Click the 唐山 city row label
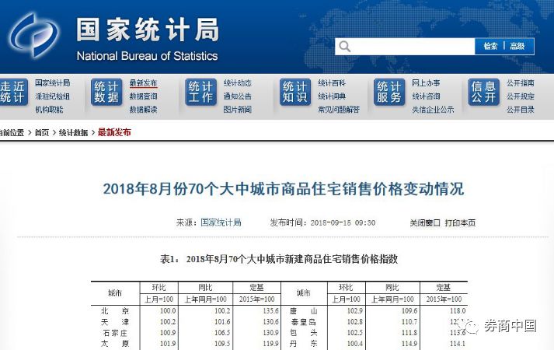 point(304,311)
